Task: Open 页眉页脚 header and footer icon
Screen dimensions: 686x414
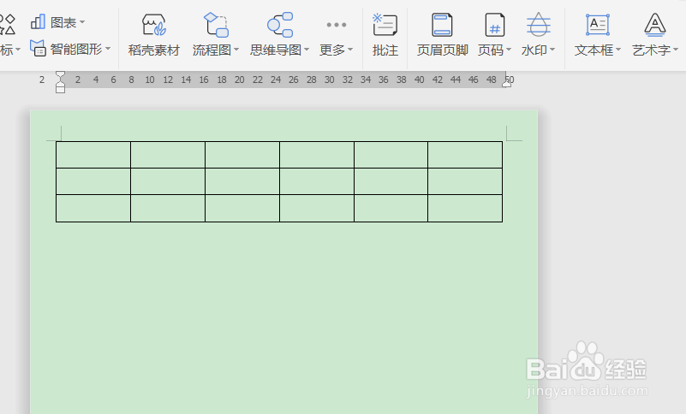Action: click(x=442, y=25)
